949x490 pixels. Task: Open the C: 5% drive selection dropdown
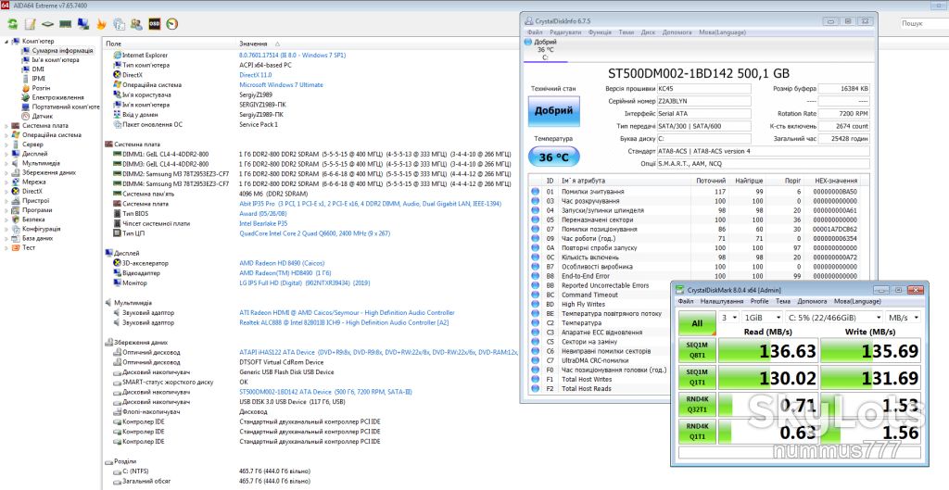[x=833, y=317]
